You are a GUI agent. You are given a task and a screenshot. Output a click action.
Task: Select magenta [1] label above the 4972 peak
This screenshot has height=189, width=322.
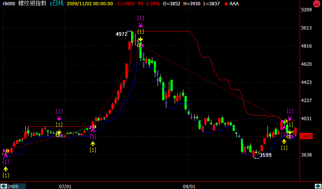click(x=141, y=18)
